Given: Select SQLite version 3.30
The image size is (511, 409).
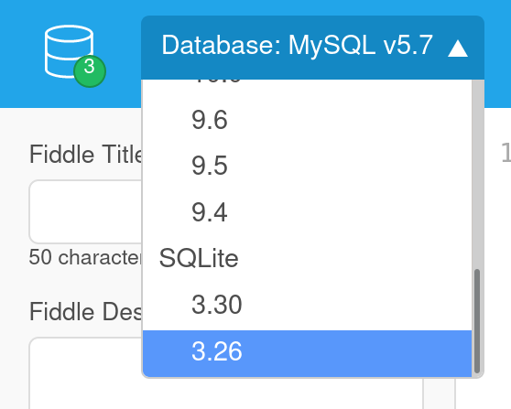Looking at the screenshot, I should (307, 305).
